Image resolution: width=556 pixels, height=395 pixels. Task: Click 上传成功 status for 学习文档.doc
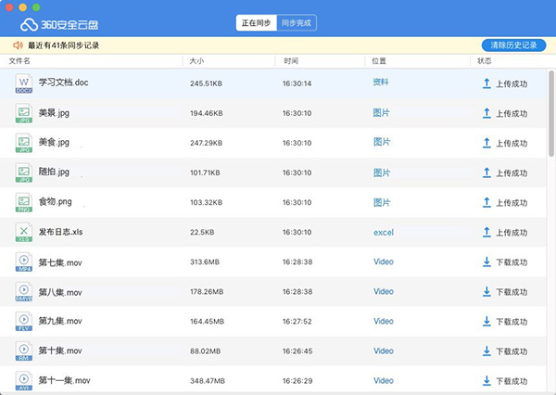[x=512, y=84]
